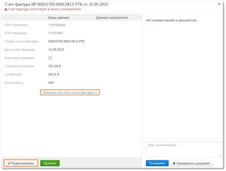Viewport: 226px width, 171px height.
Task: Close the invoice dialog with the X
Action: tap(219, 4)
